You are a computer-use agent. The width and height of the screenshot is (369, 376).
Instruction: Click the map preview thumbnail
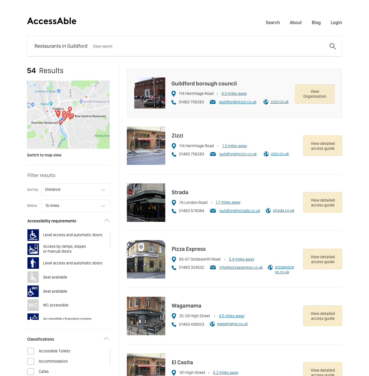[x=68, y=115]
